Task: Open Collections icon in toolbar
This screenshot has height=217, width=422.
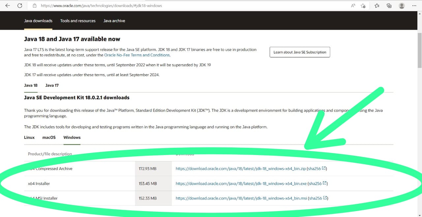Action: (x=389, y=6)
